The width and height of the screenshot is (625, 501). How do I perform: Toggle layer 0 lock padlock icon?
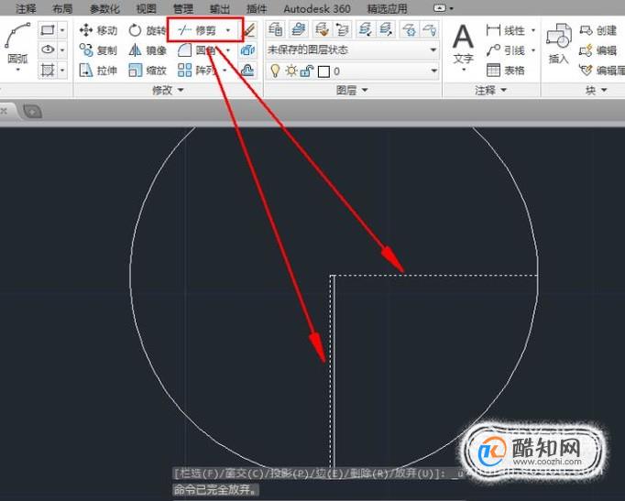pyautogui.click(x=306, y=71)
